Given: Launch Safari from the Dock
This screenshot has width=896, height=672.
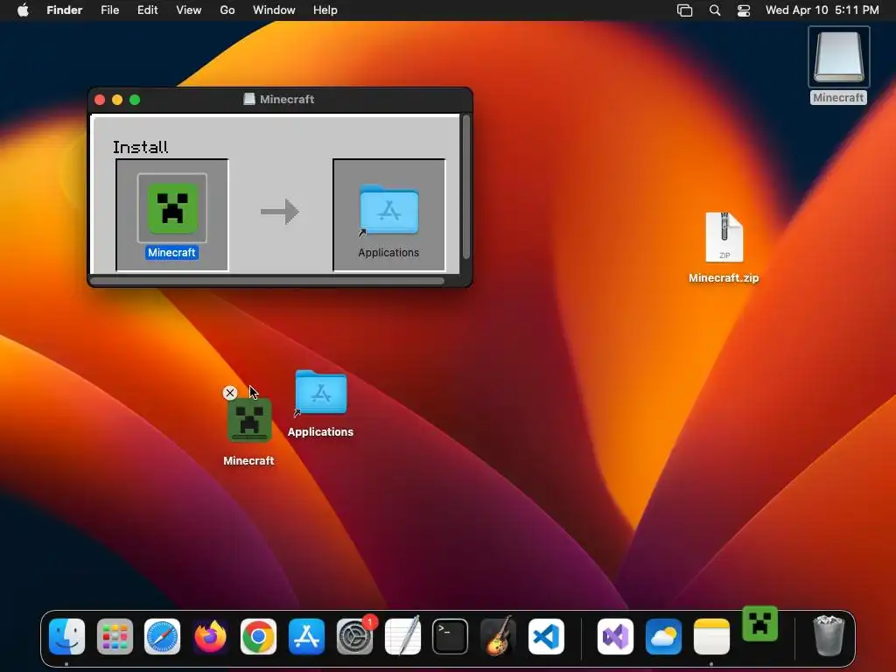Looking at the screenshot, I should (162, 637).
